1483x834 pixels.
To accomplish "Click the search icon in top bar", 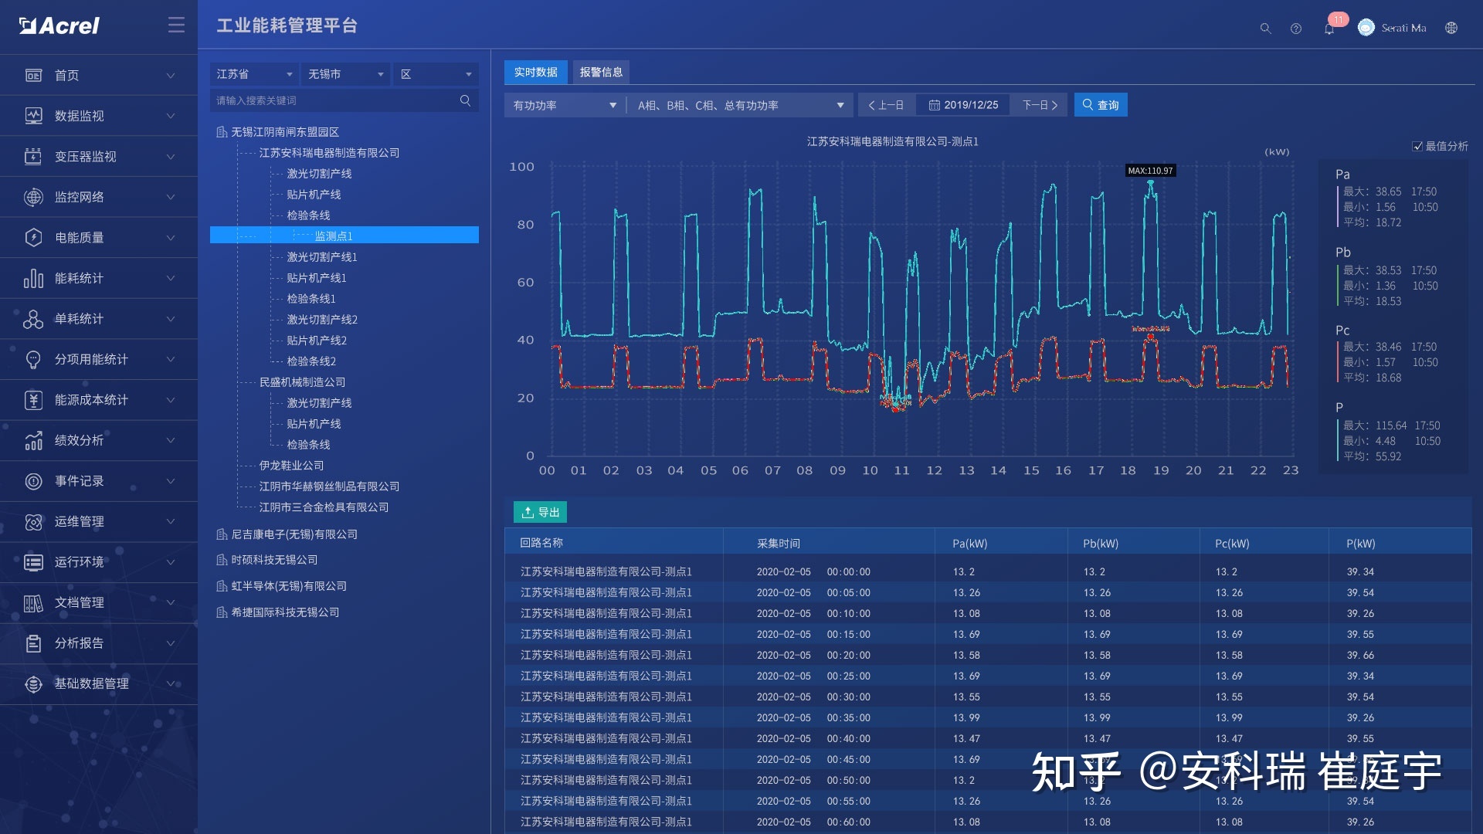I will coord(1265,29).
